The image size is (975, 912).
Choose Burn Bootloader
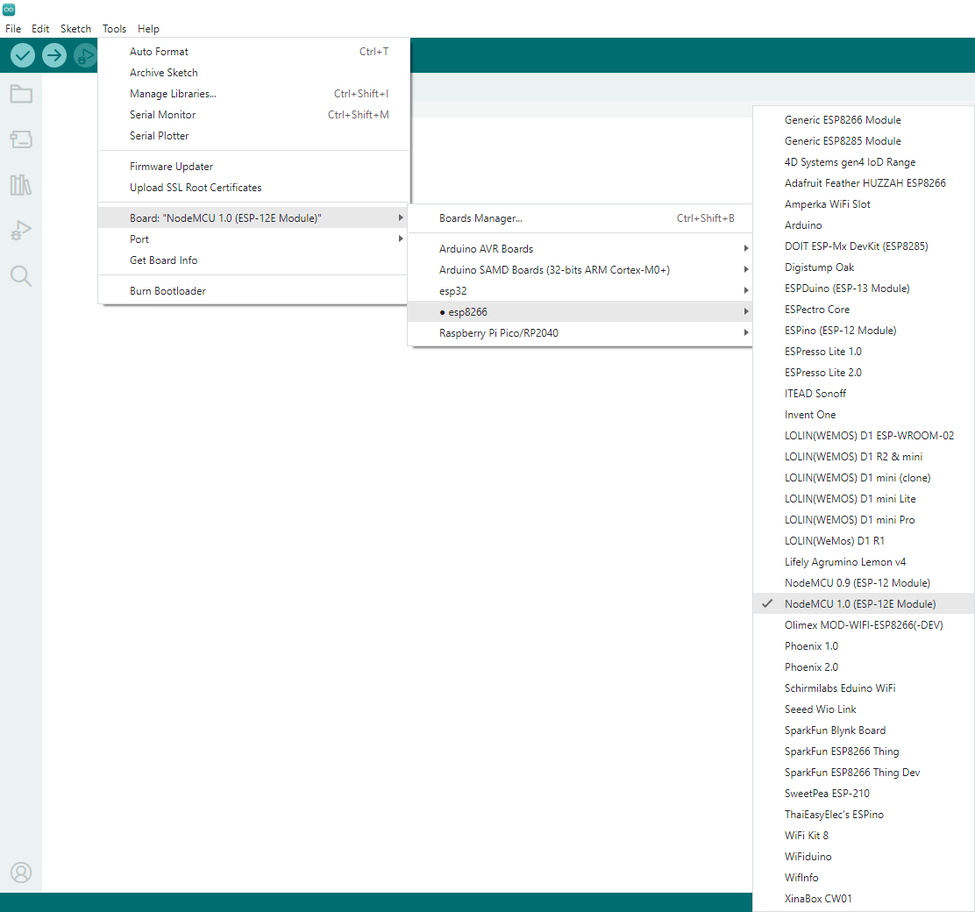(x=253, y=291)
